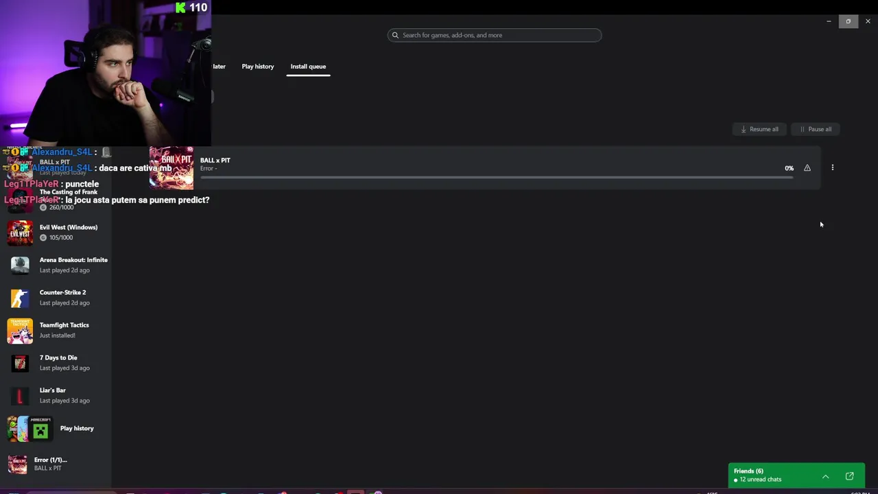Click the Pause all button

pyautogui.click(x=816, y=129)
